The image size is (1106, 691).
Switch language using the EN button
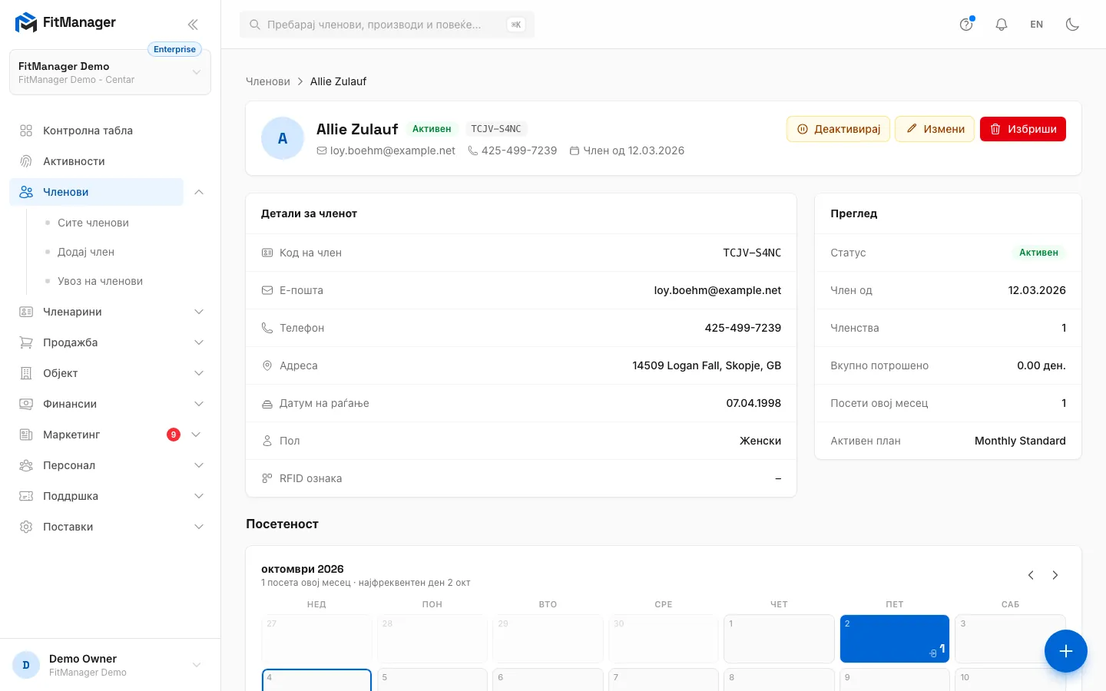point(1037,25)
